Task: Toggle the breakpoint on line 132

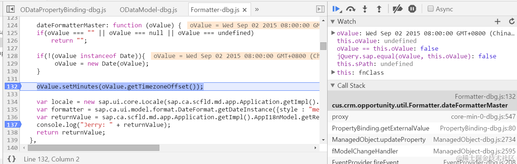Action: (12, 86)
